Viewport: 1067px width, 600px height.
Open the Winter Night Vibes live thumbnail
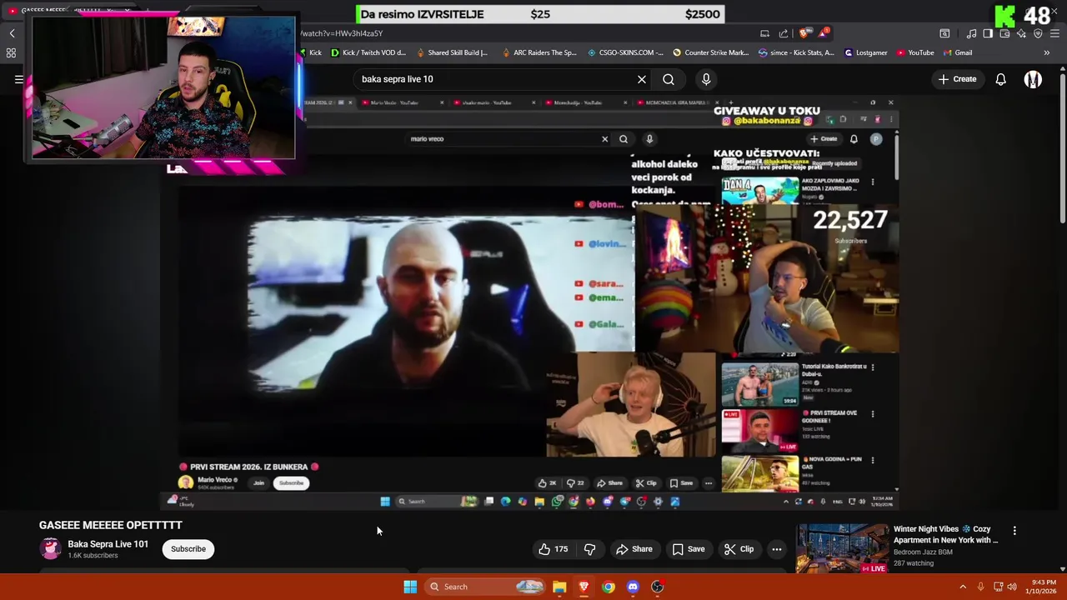point(842,548)
